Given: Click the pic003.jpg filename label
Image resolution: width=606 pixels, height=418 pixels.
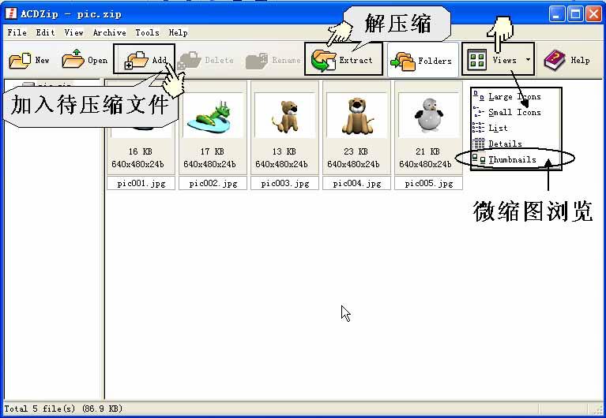Looking at the screenshot, I should tap(281, 183).
